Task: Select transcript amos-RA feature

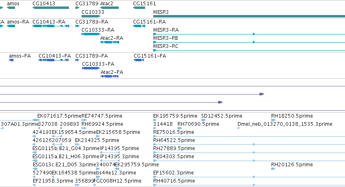Action: (11, 26)
